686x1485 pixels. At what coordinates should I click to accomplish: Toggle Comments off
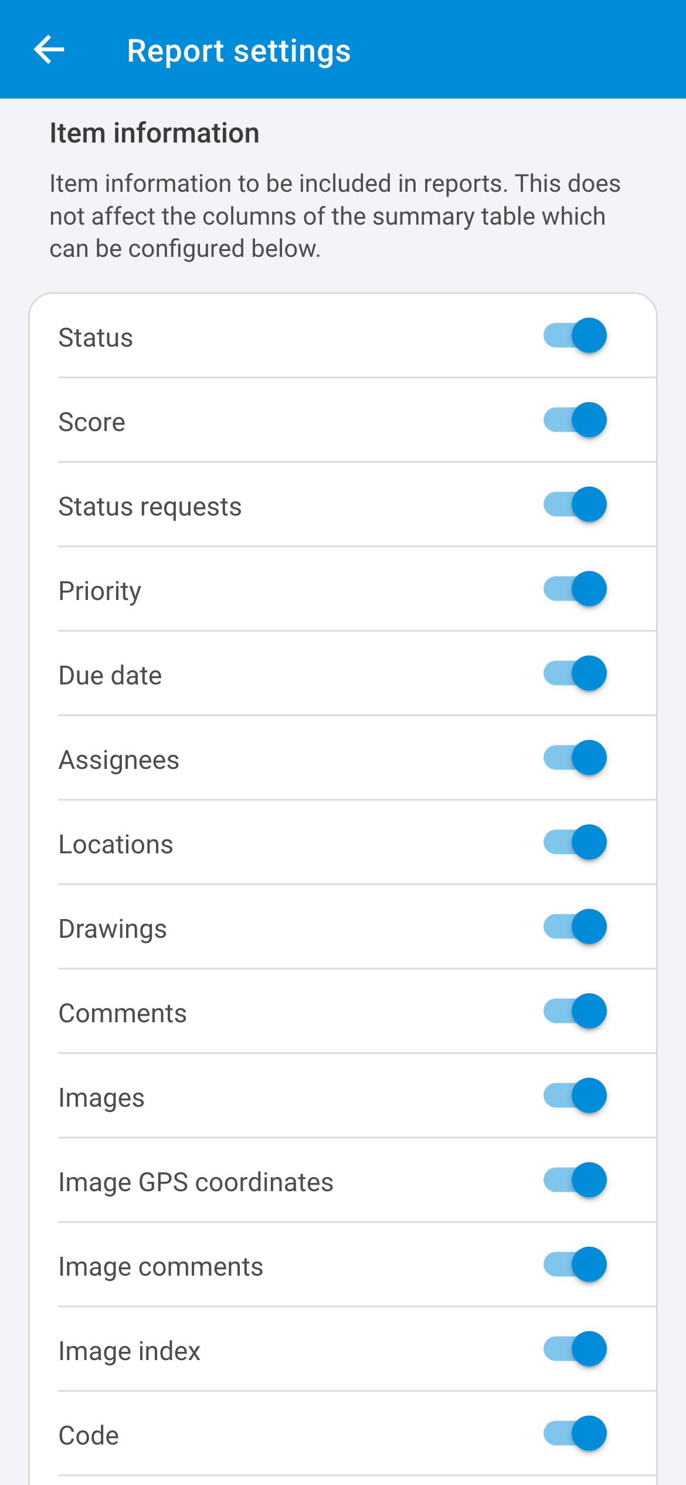575,1012
